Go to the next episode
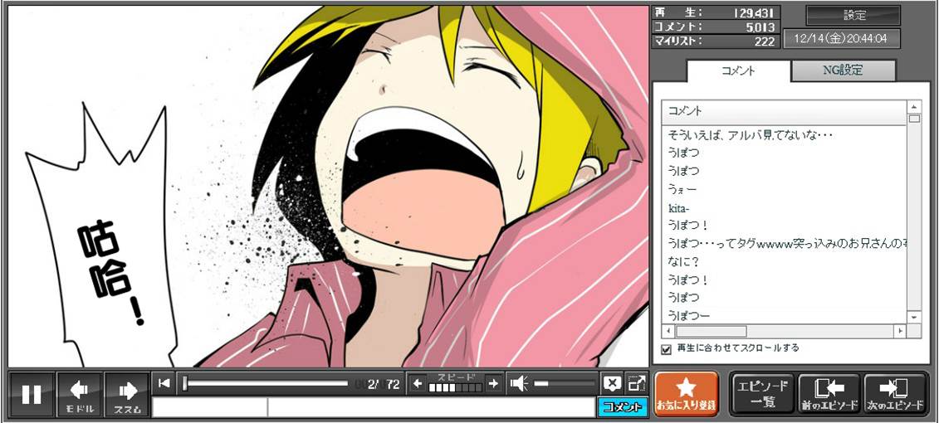The height and width of the screenshot is (423, 939). tap(895, 394)
